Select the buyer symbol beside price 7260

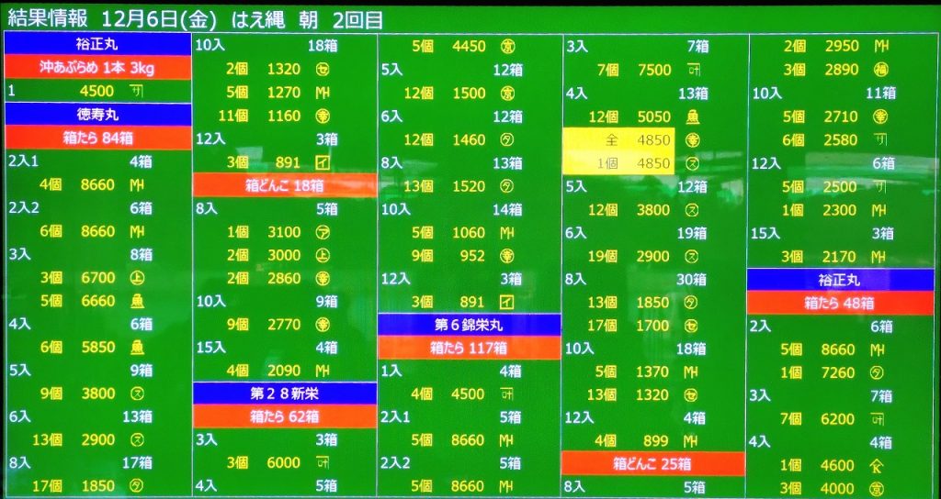pos(879,372)
